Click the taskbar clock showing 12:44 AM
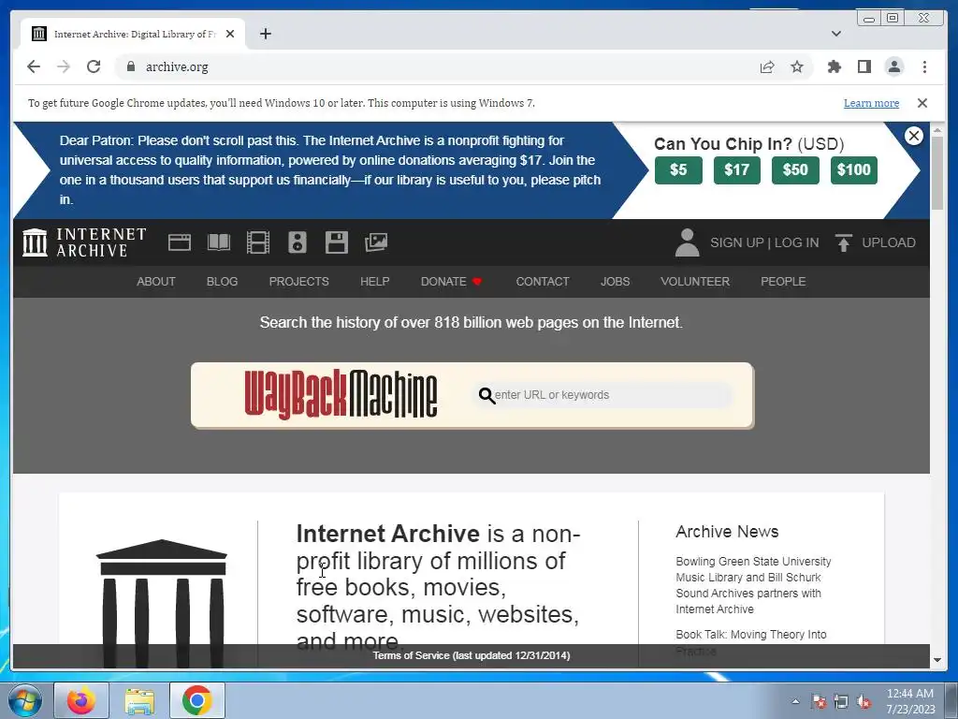This screenshot has height=719, width=958. click(x=910, y=701)
